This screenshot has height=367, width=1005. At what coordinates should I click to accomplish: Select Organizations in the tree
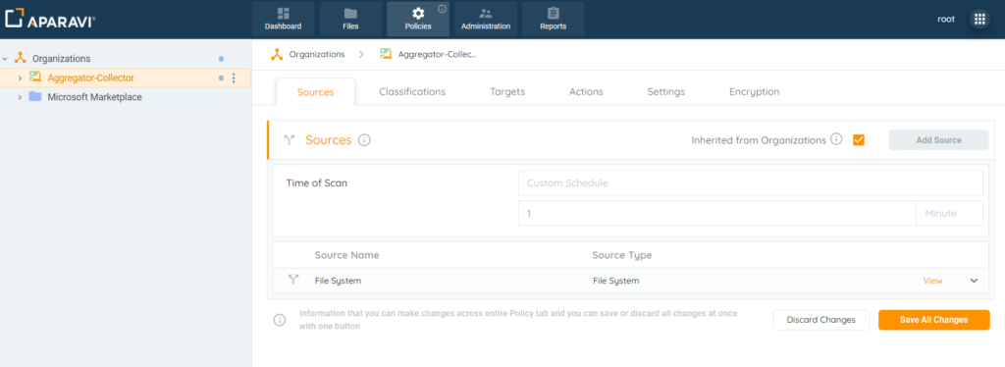tap(62, 58)
